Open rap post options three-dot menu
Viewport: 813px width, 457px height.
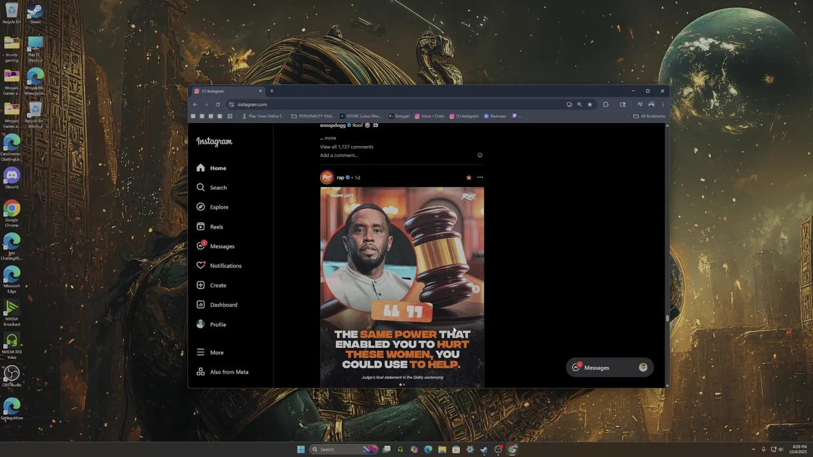point(480,178)
